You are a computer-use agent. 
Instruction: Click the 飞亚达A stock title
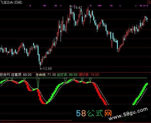coord(6,2)
